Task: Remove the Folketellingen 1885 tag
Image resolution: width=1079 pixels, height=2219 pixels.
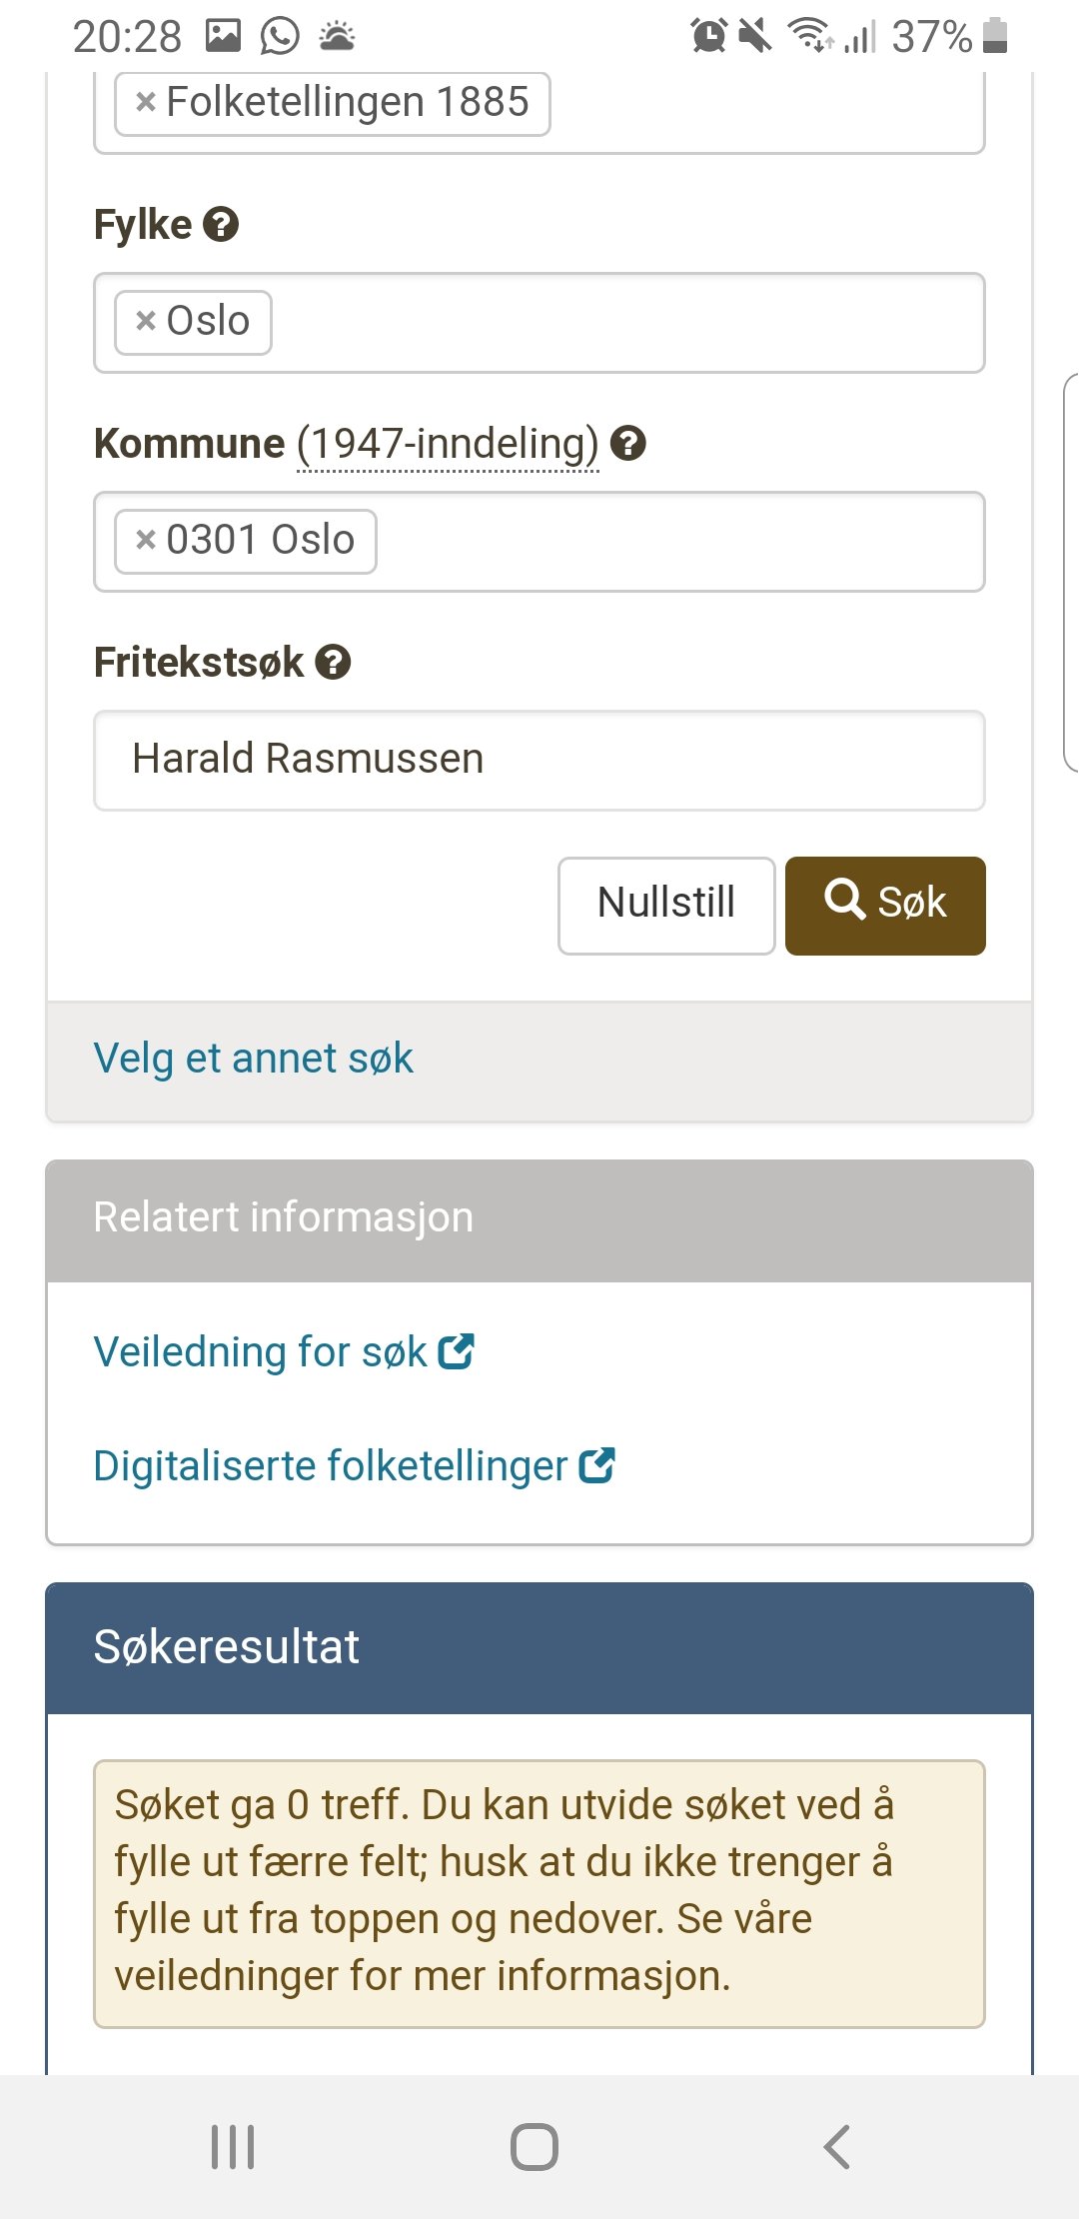Action: [146, 102]
